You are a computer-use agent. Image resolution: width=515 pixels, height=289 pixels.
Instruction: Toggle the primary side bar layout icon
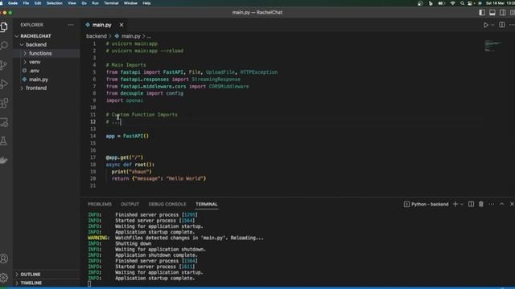pos(482,13)
